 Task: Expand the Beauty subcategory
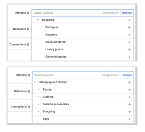pyautogui.click(x=38, y=89)
